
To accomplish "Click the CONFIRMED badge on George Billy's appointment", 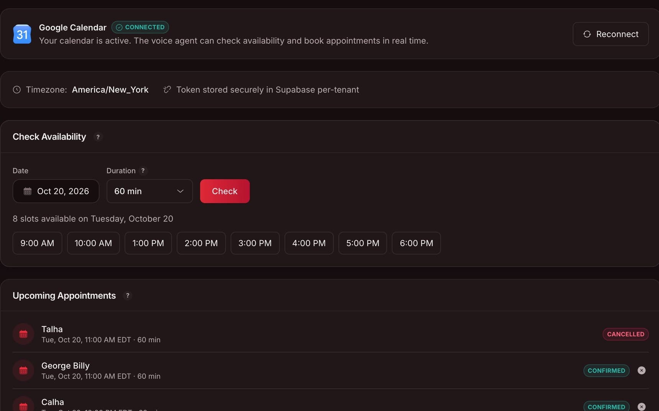I will click(x=606, y=370).
